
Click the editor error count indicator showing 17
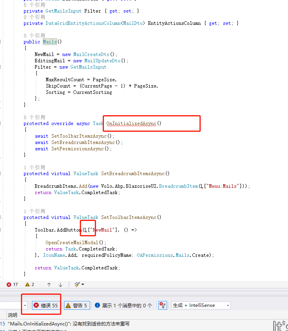(x=12, y=284)
